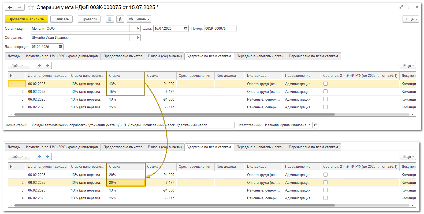Click the Записать button
The image size is (424, 214).
61,19
